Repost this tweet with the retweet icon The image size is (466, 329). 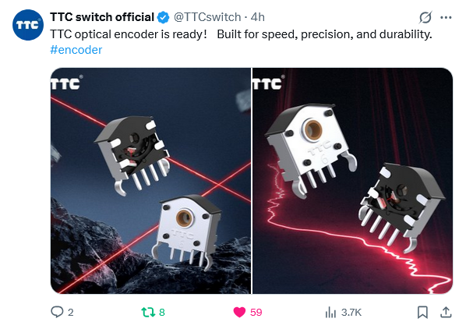tap(148, 312)
